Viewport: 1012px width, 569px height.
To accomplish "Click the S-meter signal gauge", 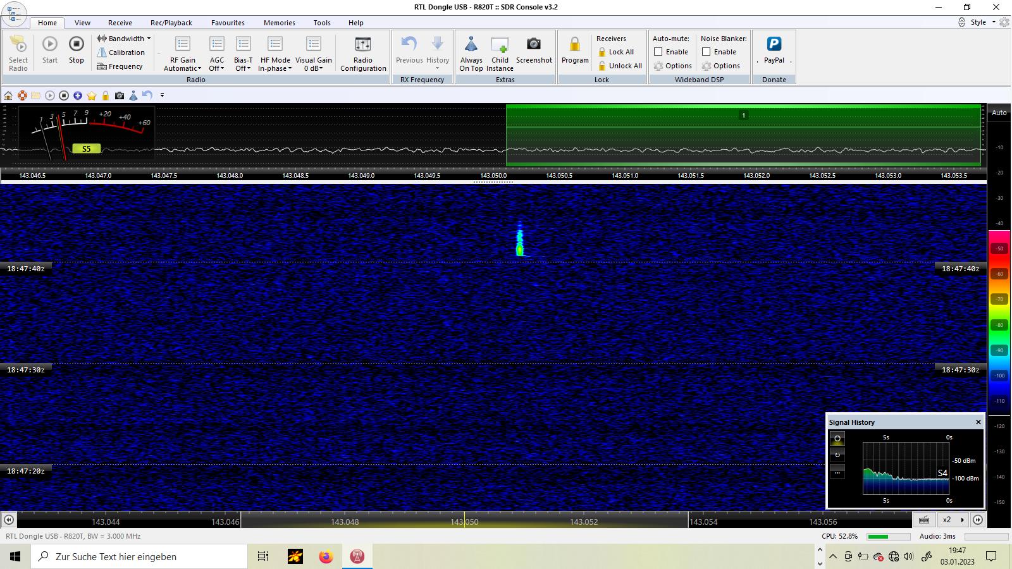I will 87,133.
